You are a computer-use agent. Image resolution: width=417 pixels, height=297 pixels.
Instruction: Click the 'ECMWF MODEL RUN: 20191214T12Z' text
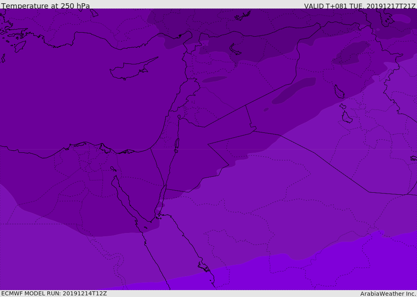point(54,293)
